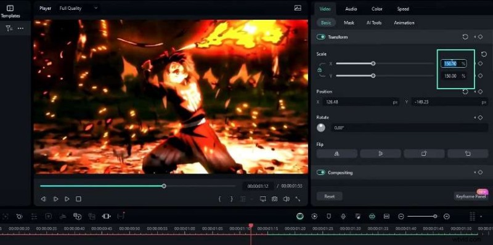Toggle the Compositing switch

tap(321, 172)
